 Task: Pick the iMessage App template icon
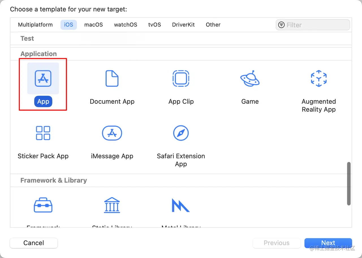112,133
